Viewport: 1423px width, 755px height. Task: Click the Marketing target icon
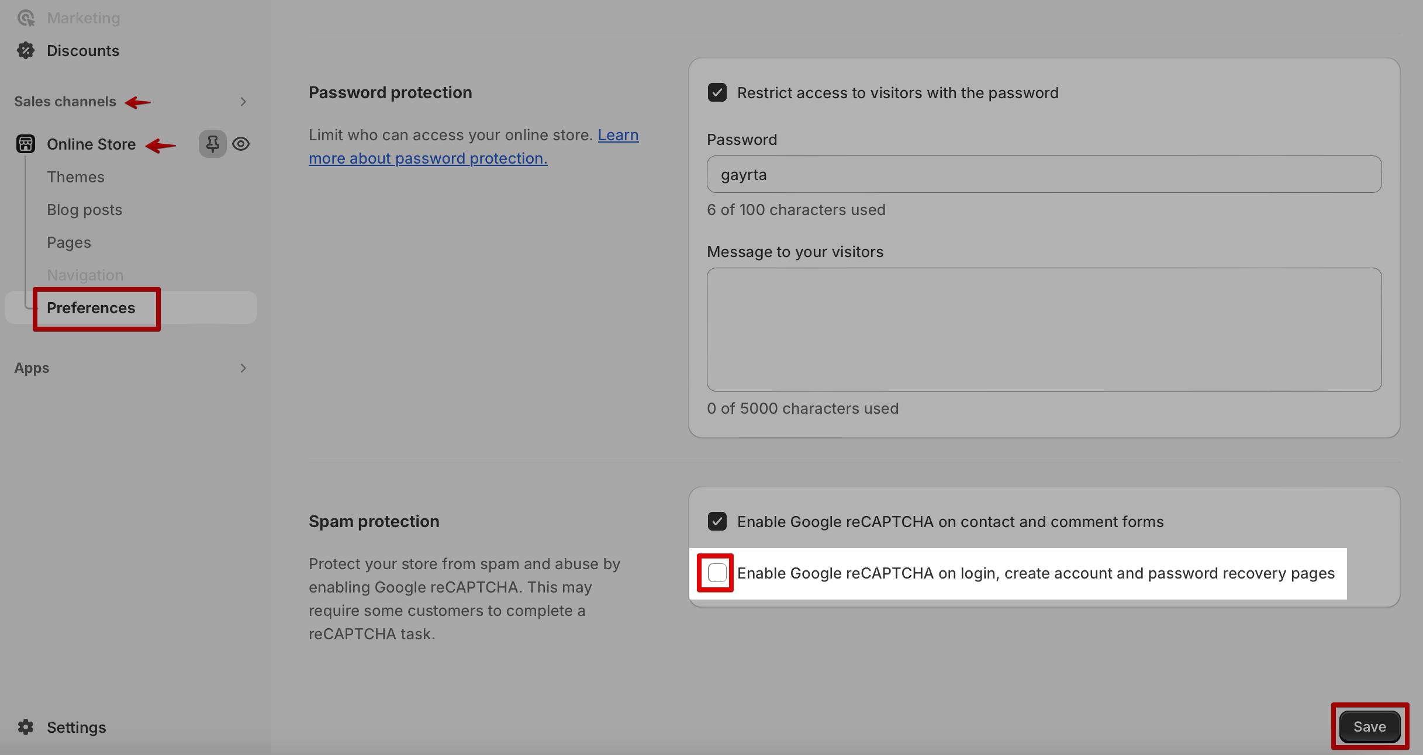pos(26,18)
